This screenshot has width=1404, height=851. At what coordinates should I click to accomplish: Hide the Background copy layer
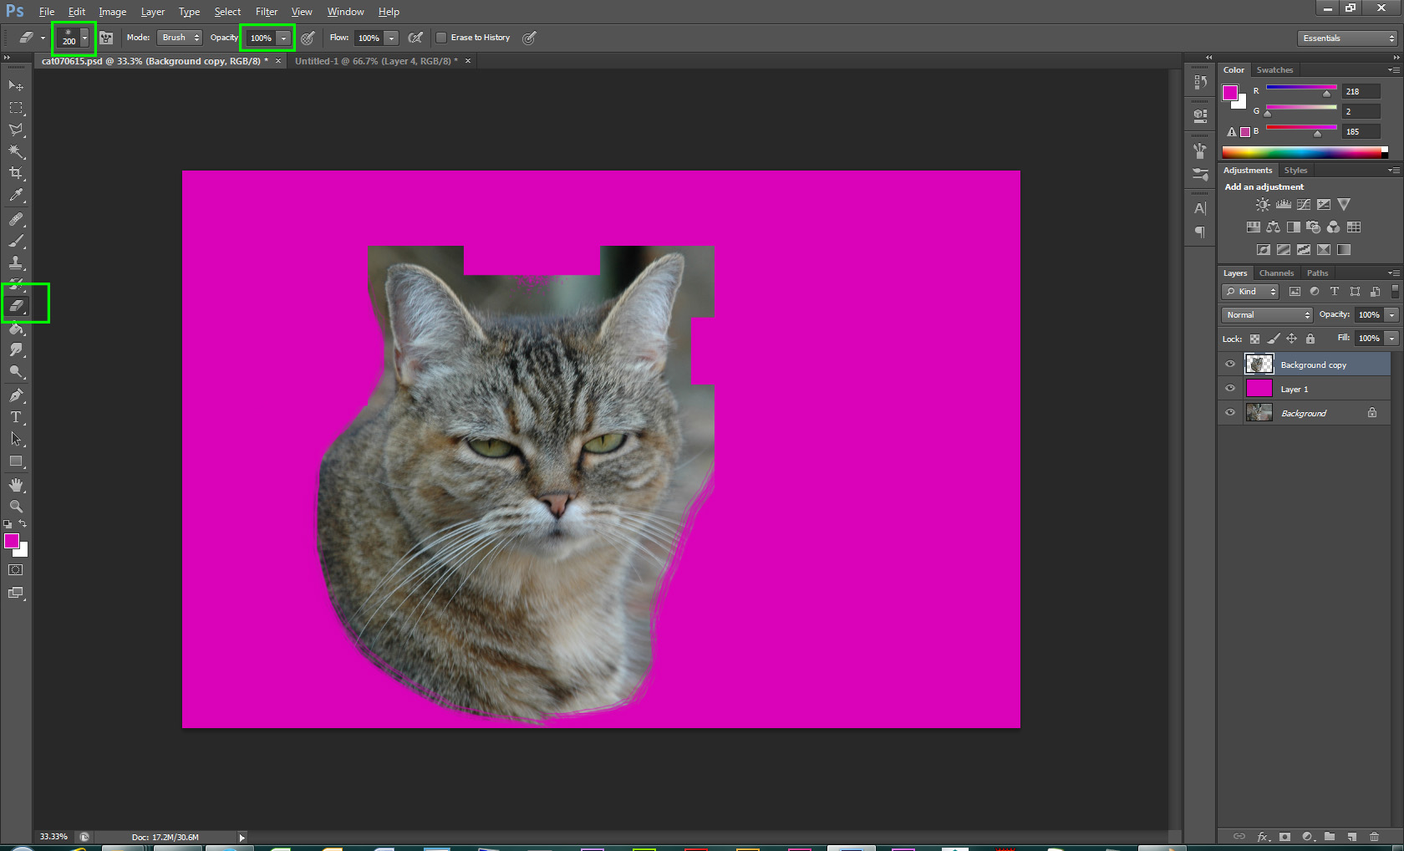click(1229, 364)
